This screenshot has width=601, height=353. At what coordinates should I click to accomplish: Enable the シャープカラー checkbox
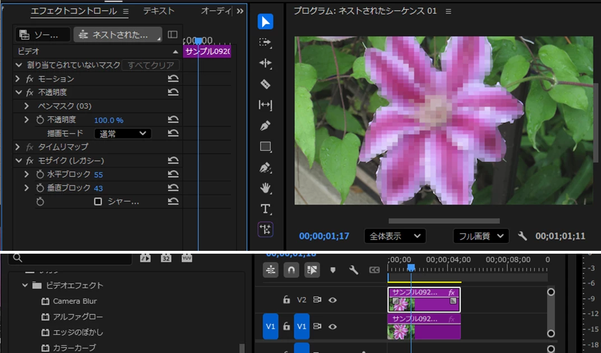point(98,201)
